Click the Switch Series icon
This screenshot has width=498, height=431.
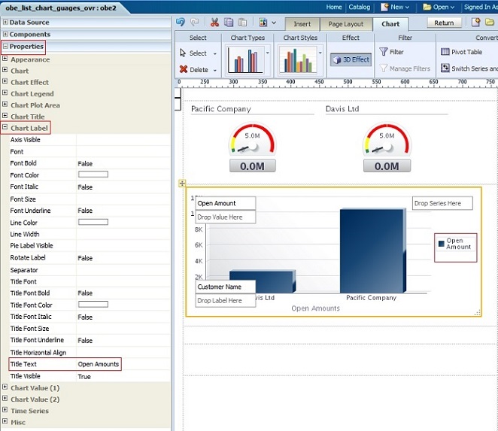tap(445, 68)
